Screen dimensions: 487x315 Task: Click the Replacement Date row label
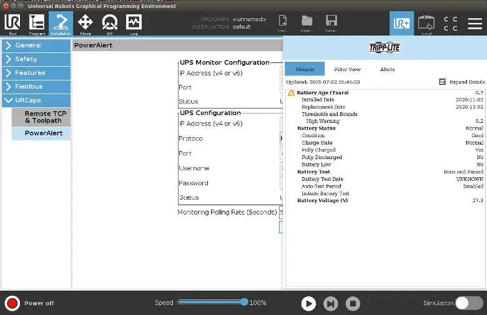[323, 107]
